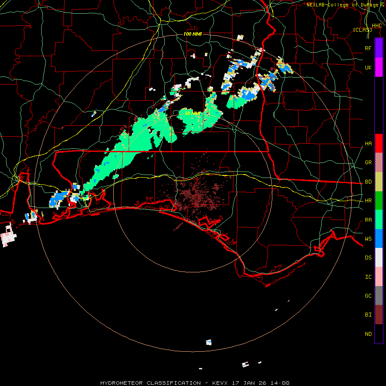Click the BI brown legend swatch
This screenshot has height=386, width=386.
tap(379, 315)
